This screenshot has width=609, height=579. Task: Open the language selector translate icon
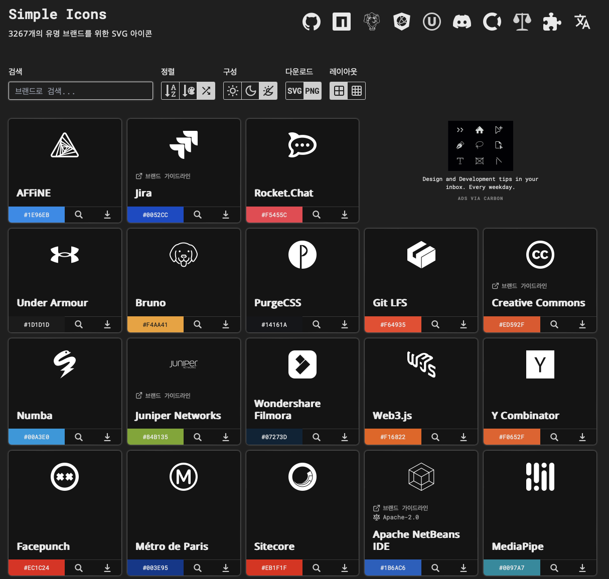[x=582, y=22]
